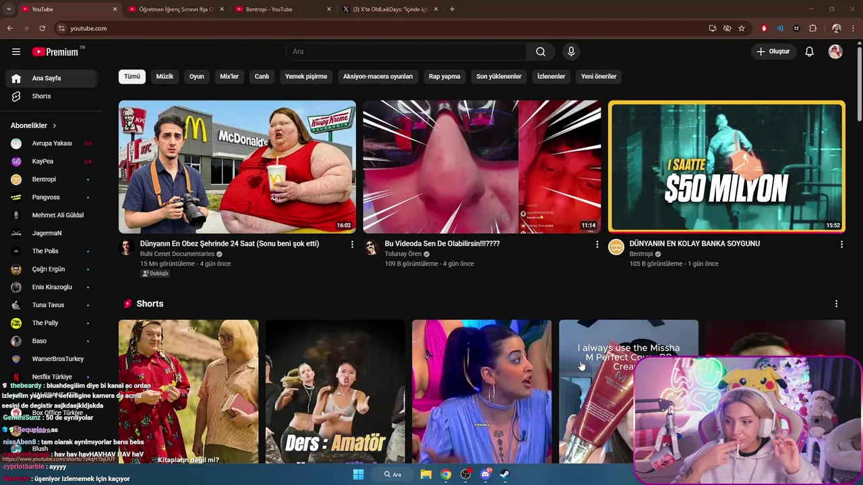Open the KayPea channel subscription
The image size is (863, 485).
(x=52, y=162)
